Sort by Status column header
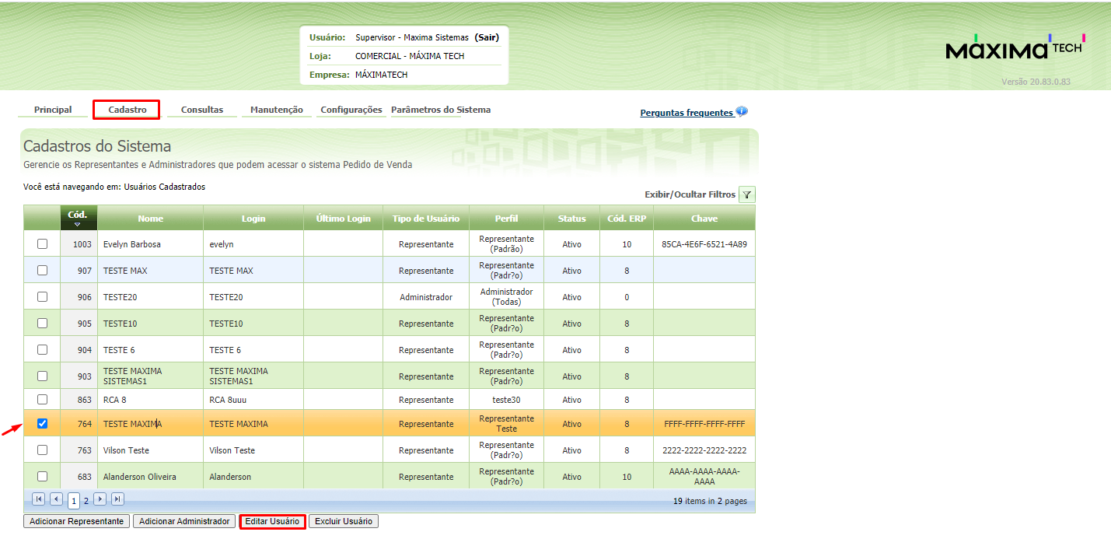1111x539 pixels. pos(571,219)
